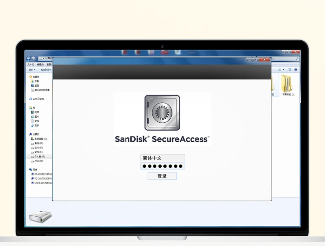The image size is (325, 246).
Task: Open view options dropdown arrow in Explorer
Action: [284, 70]
